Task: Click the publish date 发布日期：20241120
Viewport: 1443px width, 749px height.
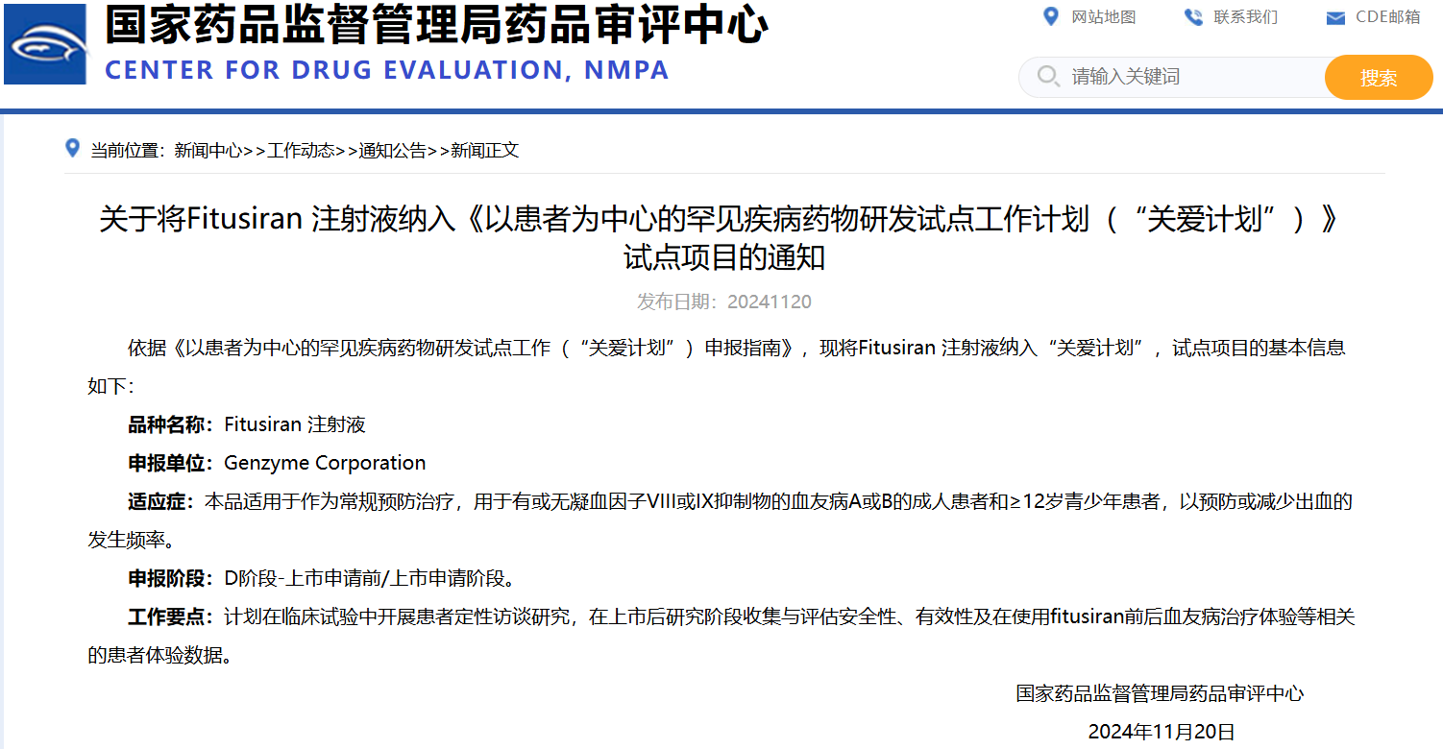Action: pyautogui.click(x=724, y=302)
